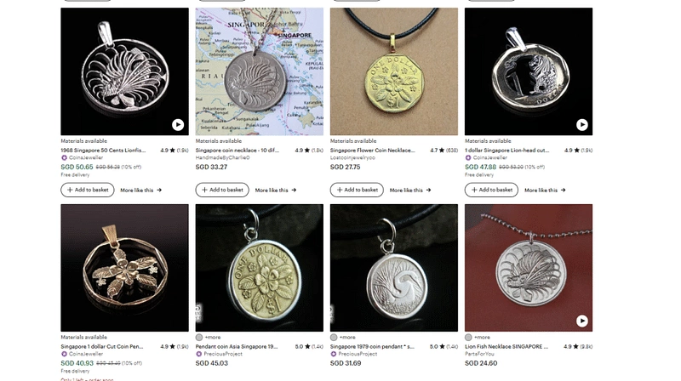
Task: Open the 1979 bird coin pendant image
Action: pos(394,268)
